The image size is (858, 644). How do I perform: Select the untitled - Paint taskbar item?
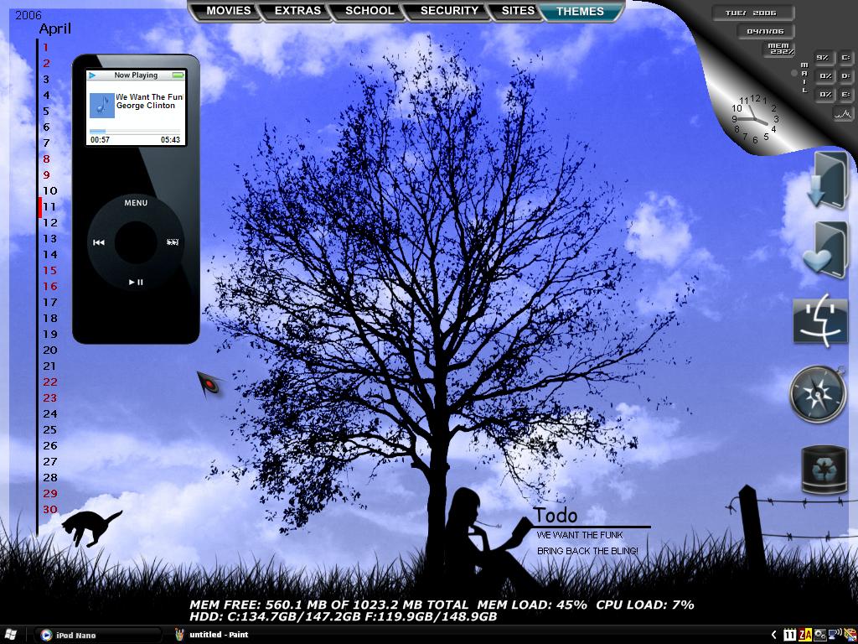(x=212, y=635)
